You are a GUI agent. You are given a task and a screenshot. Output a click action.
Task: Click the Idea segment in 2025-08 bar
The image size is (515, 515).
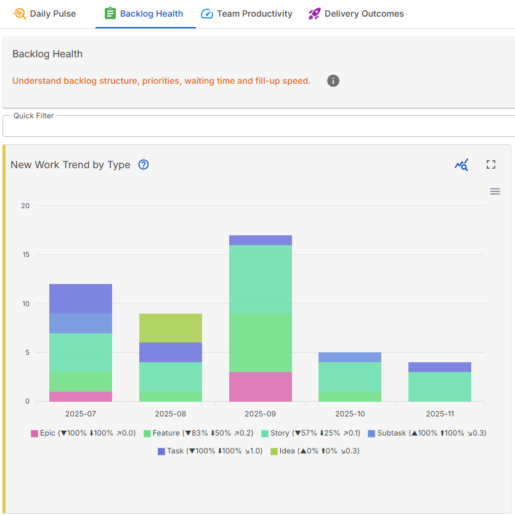[171, 328]
